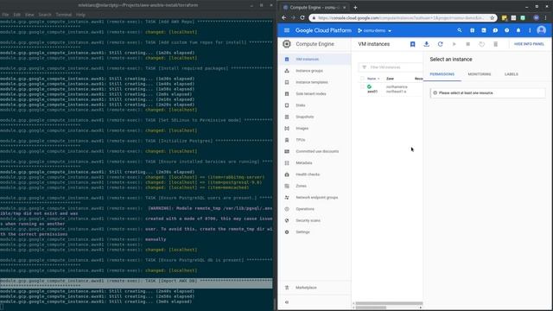
Task: Bookmark this page with star icon
Action: (493, 17)
